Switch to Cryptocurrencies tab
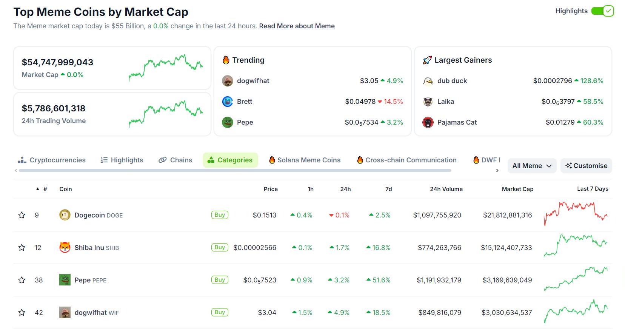Viewport: 625px width, 330px height. pyautogui.click(x=52, y=160)
